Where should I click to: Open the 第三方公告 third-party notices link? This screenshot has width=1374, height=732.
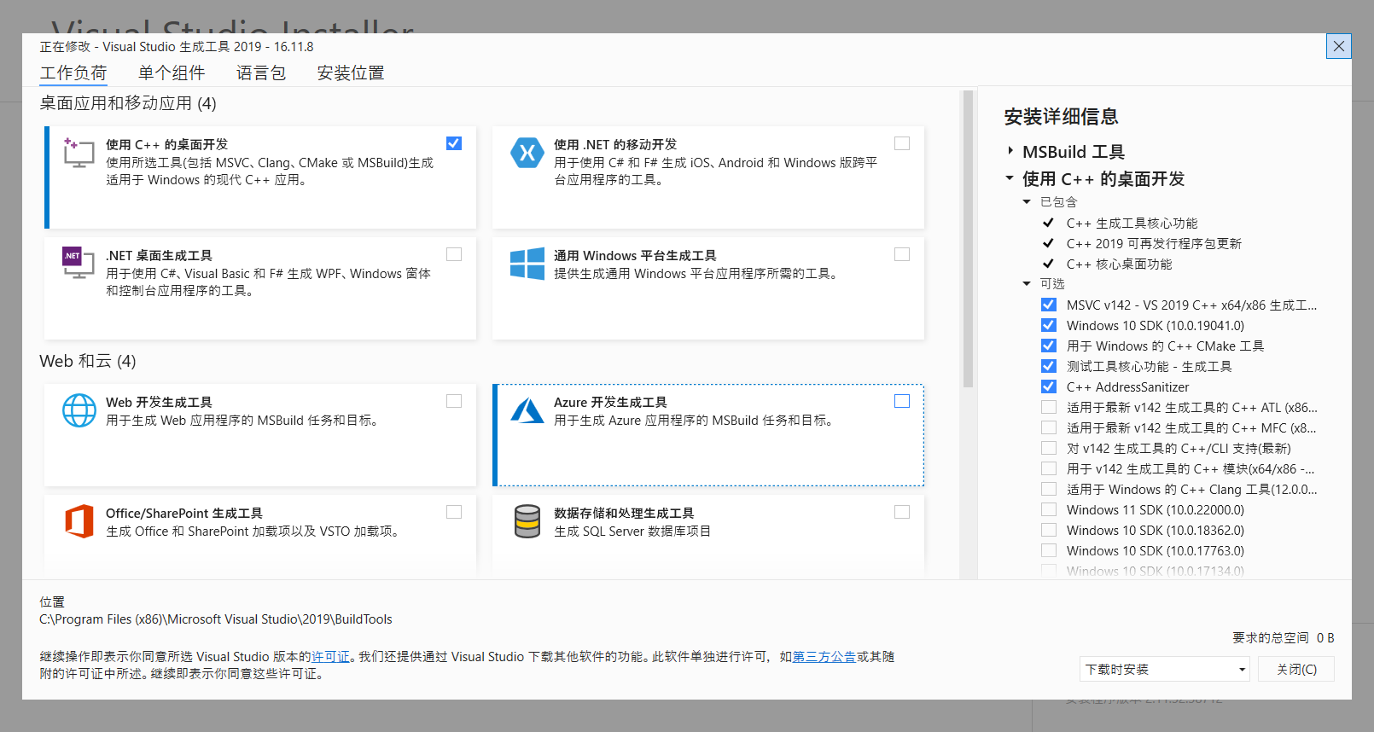824,657
